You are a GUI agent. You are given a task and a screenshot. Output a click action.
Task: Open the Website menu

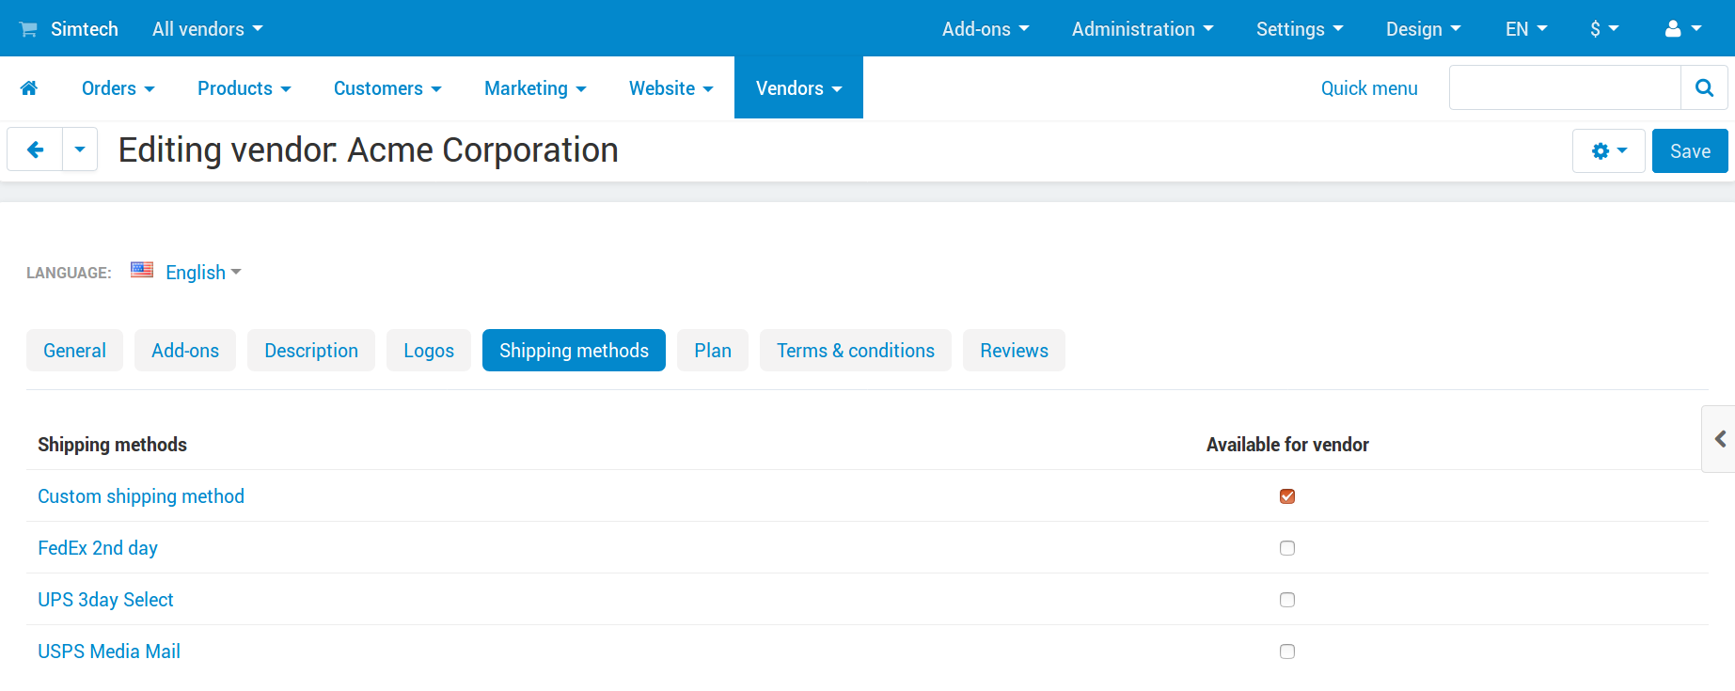point(671,88)
